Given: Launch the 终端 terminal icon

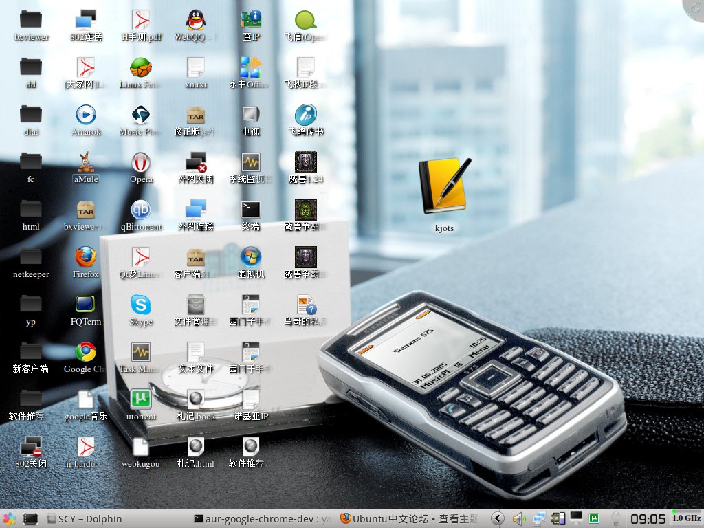Looking at the screenshot, I should coord(250,210).
